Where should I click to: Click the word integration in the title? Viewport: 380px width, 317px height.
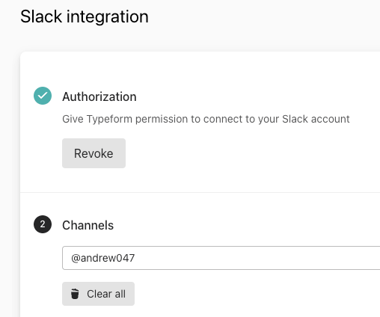tap(107, 16)
